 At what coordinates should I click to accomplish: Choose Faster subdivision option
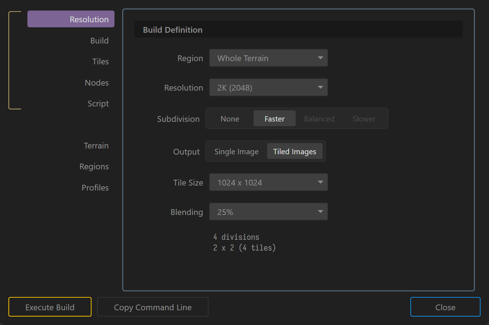click(x=274, y=119)
